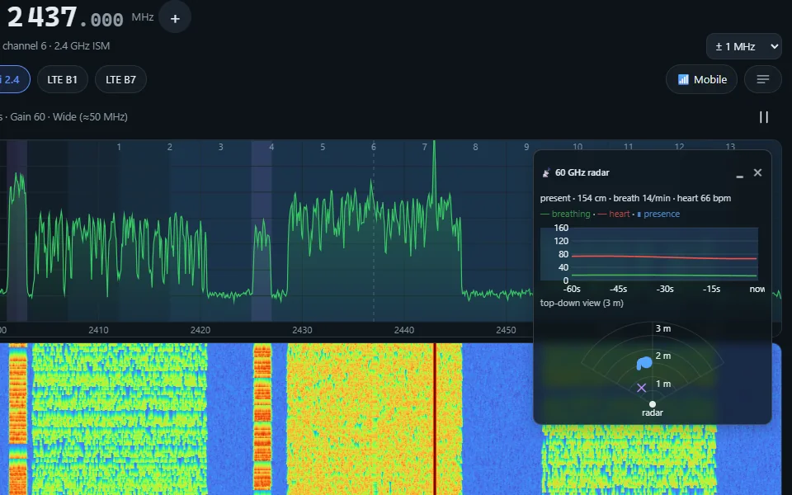Click the 'Gain 60 · Wide (≈50 MHz)' text

point(69,116)
